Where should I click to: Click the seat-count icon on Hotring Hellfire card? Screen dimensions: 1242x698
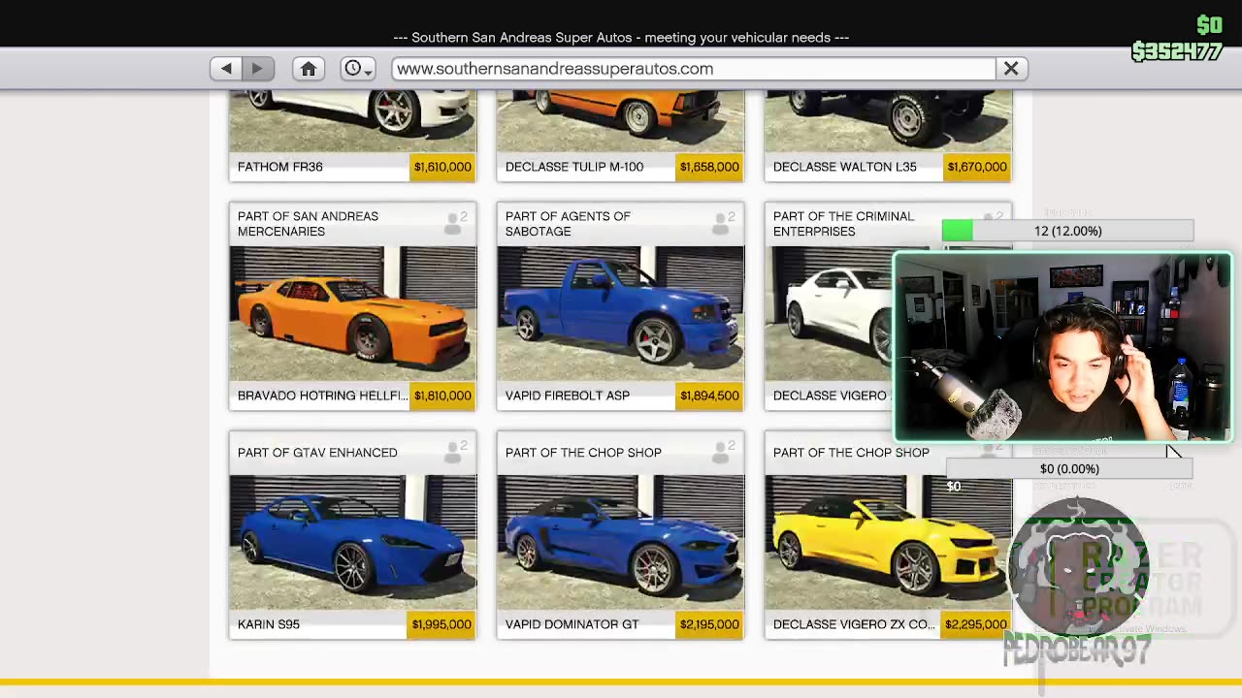coord(455,223)
